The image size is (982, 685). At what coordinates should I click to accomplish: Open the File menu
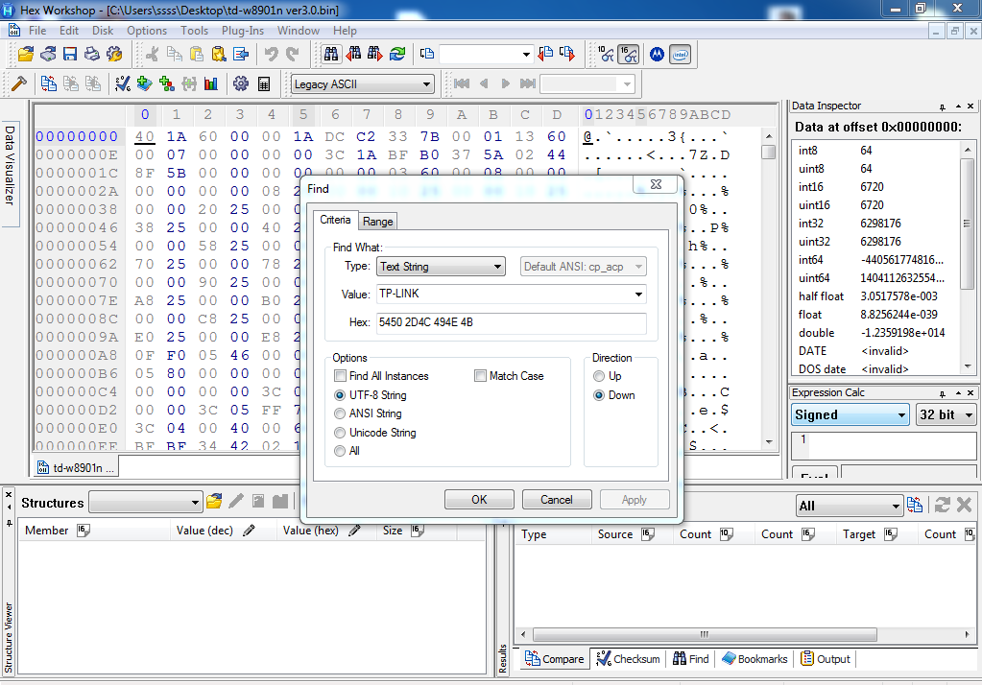(x=37, y=30)
